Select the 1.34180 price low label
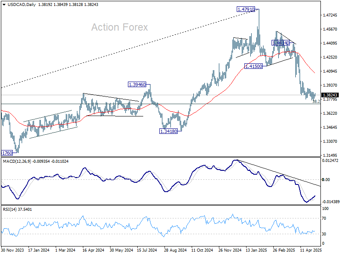Viewport: 340px width, 255px height. click(168, 131)
